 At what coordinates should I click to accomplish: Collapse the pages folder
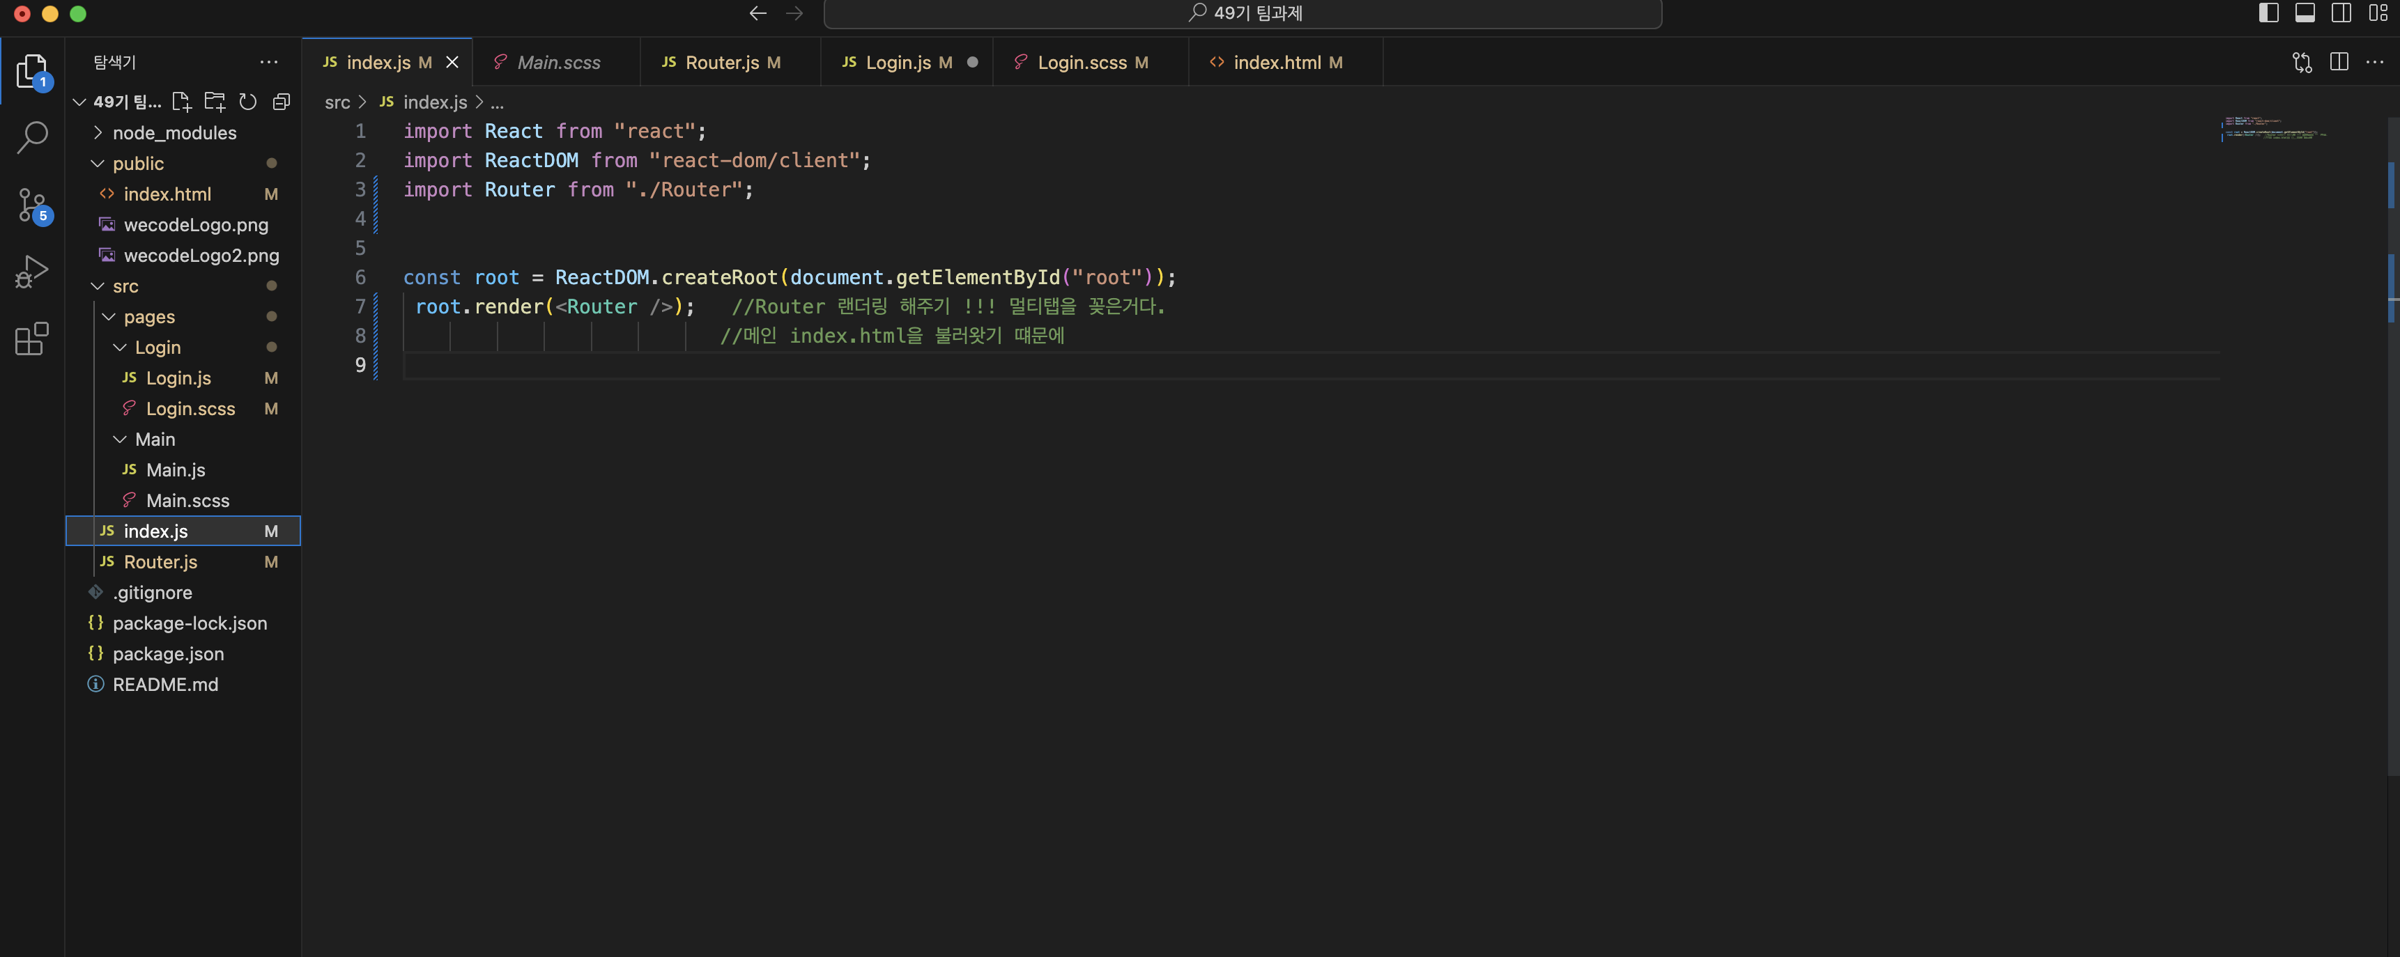click(x=183, y=316)
